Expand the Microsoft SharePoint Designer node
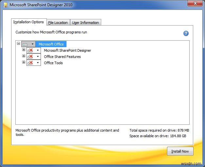The width and height of the screenshot is (205, 167). pos(24,49)
